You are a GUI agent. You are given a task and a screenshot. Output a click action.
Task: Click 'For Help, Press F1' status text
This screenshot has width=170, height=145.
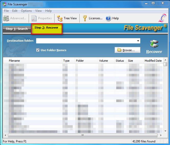pos(15,141)
